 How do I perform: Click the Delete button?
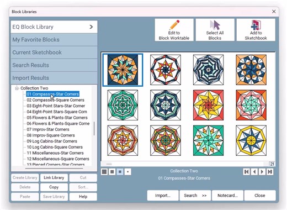coord(25,187)
